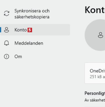Open the Meddelanden section

point(29,43)
